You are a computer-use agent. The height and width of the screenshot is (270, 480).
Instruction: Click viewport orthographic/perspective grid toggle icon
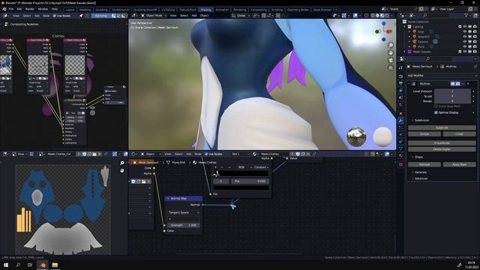[x=391, y=68]
